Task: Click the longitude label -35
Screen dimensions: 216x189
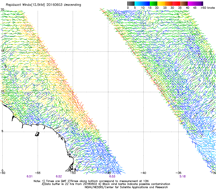Action: click(x=179, y=173)
